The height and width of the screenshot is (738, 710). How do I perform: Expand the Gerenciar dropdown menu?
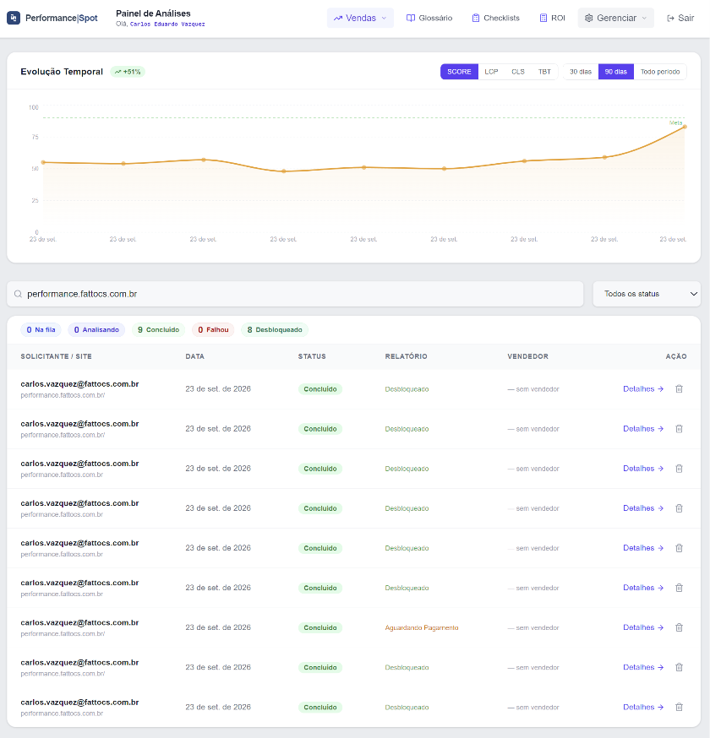[616, 18]
